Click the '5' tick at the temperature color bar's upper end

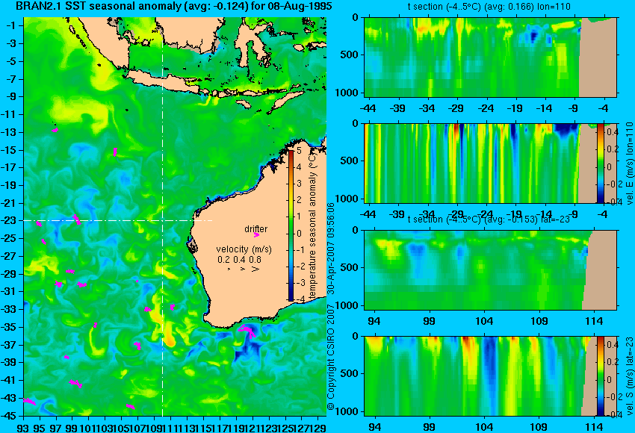tap(299, 151)
